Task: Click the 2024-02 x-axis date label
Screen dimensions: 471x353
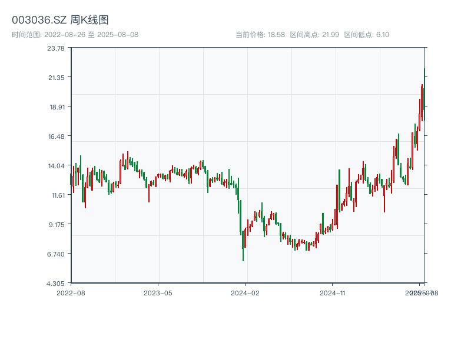Action: 246,292
